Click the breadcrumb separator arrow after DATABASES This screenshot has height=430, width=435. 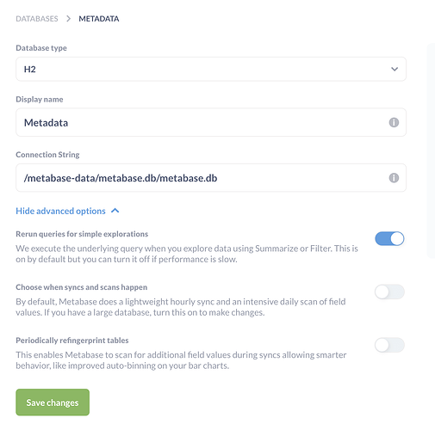pos(68,19)
